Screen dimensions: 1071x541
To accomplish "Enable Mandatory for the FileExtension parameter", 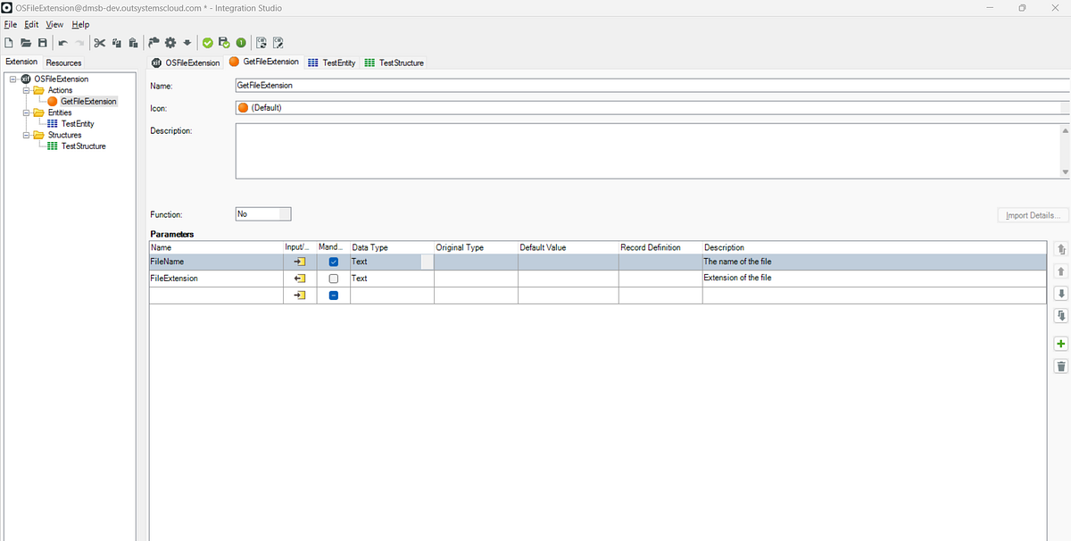I will coord(331,278).
